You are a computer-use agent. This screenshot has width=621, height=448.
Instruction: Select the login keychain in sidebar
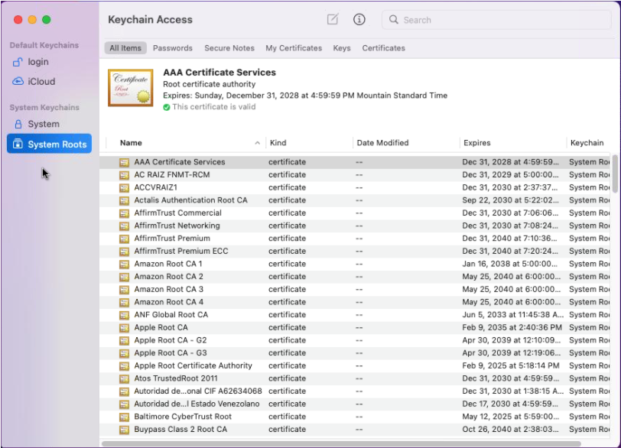pyautogui.click(x=38, y=62)
